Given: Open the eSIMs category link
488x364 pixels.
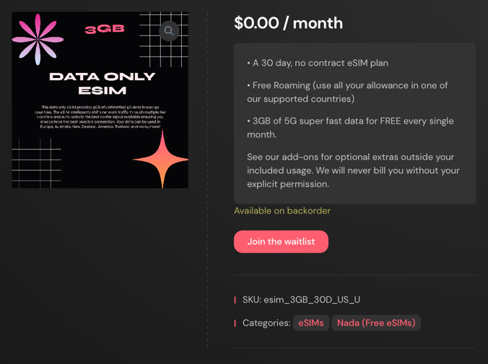Looking at the screenshot, I should 311,323.
